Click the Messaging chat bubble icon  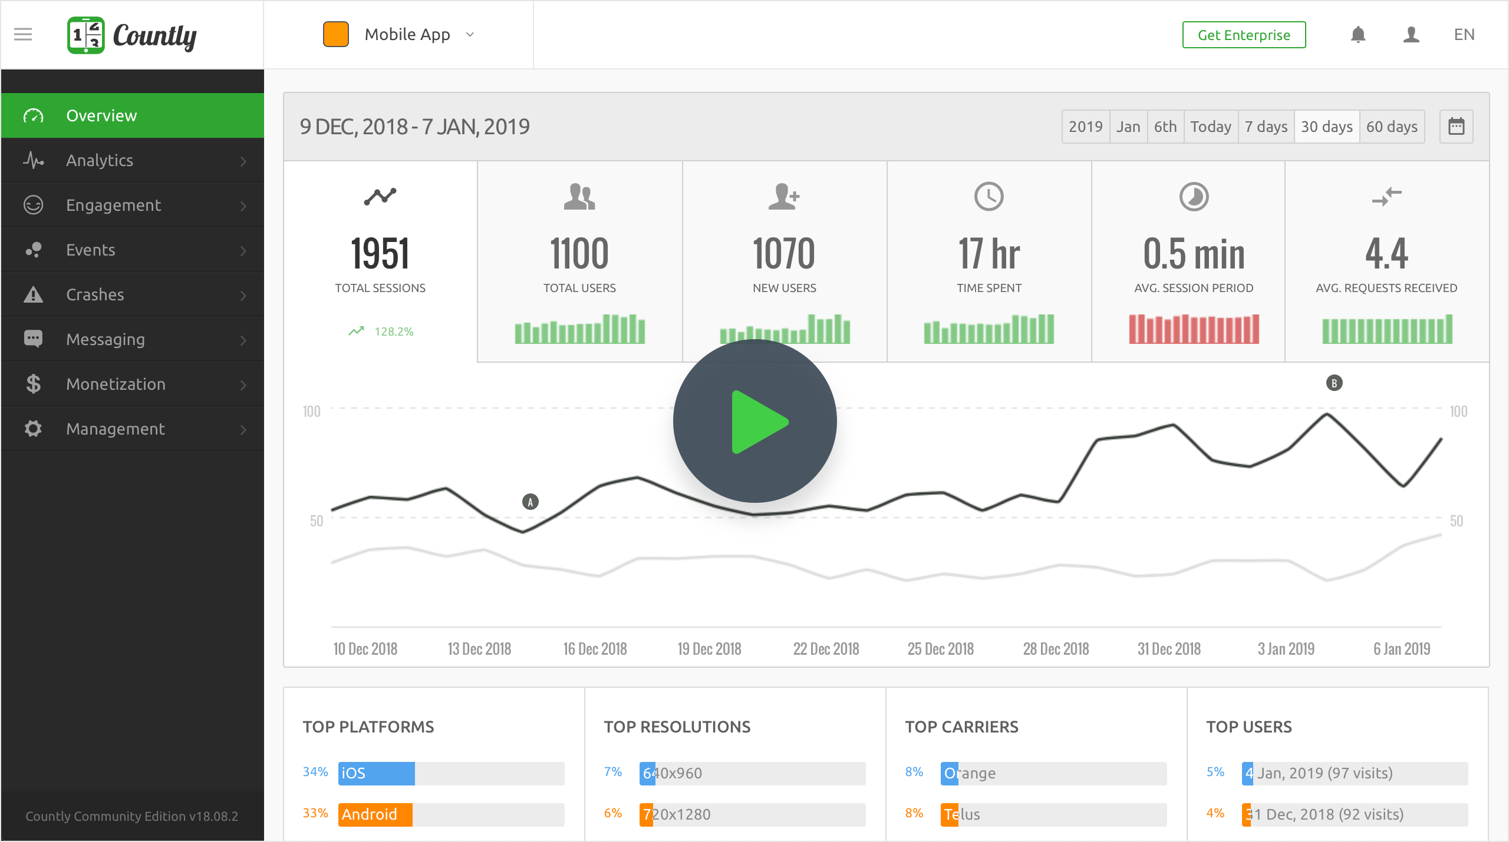coord(34,339)
